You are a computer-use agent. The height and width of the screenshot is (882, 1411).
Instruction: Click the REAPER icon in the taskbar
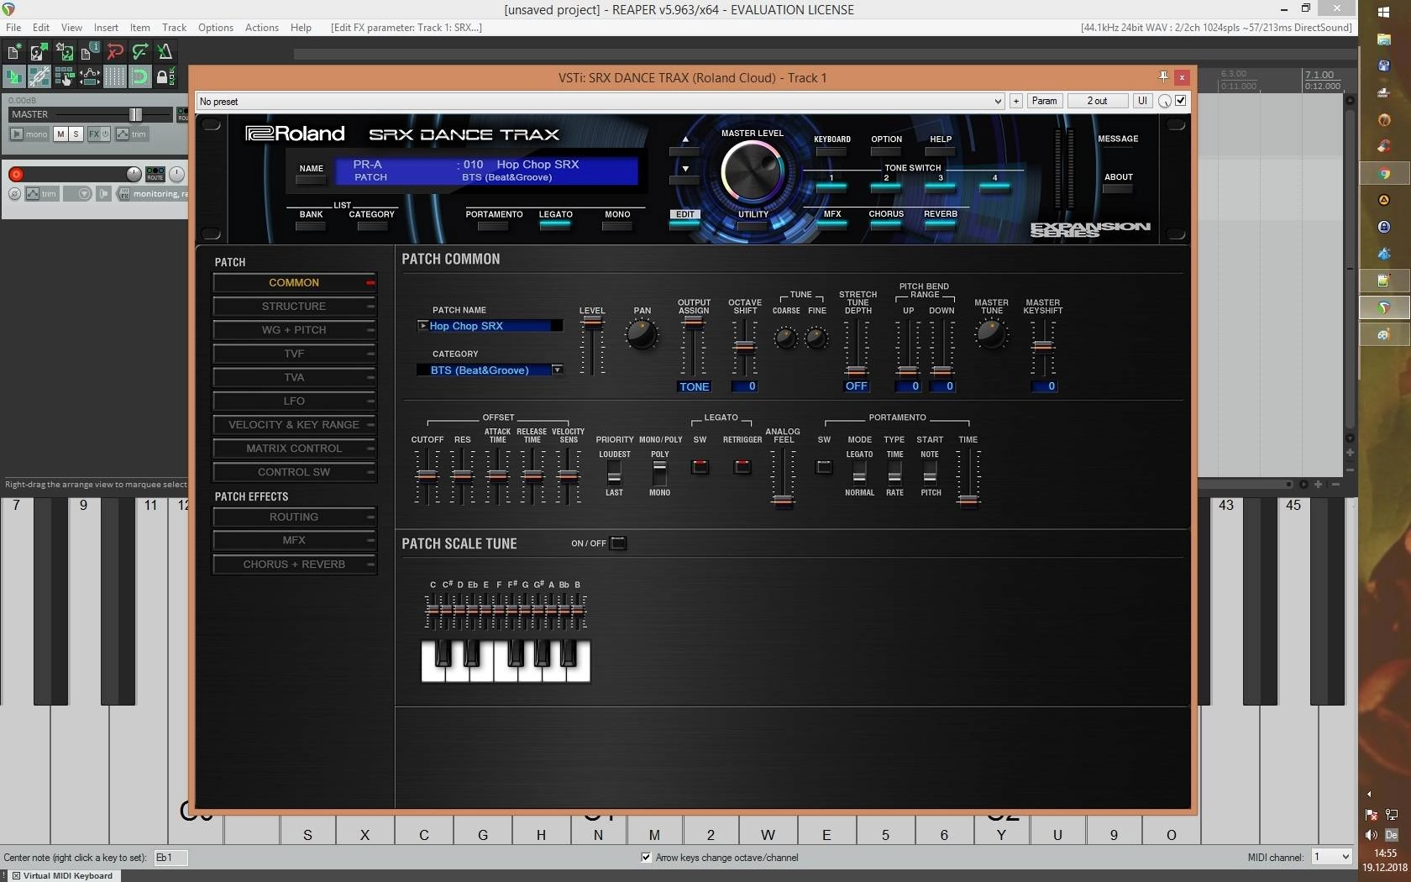tap(1384, 307)
